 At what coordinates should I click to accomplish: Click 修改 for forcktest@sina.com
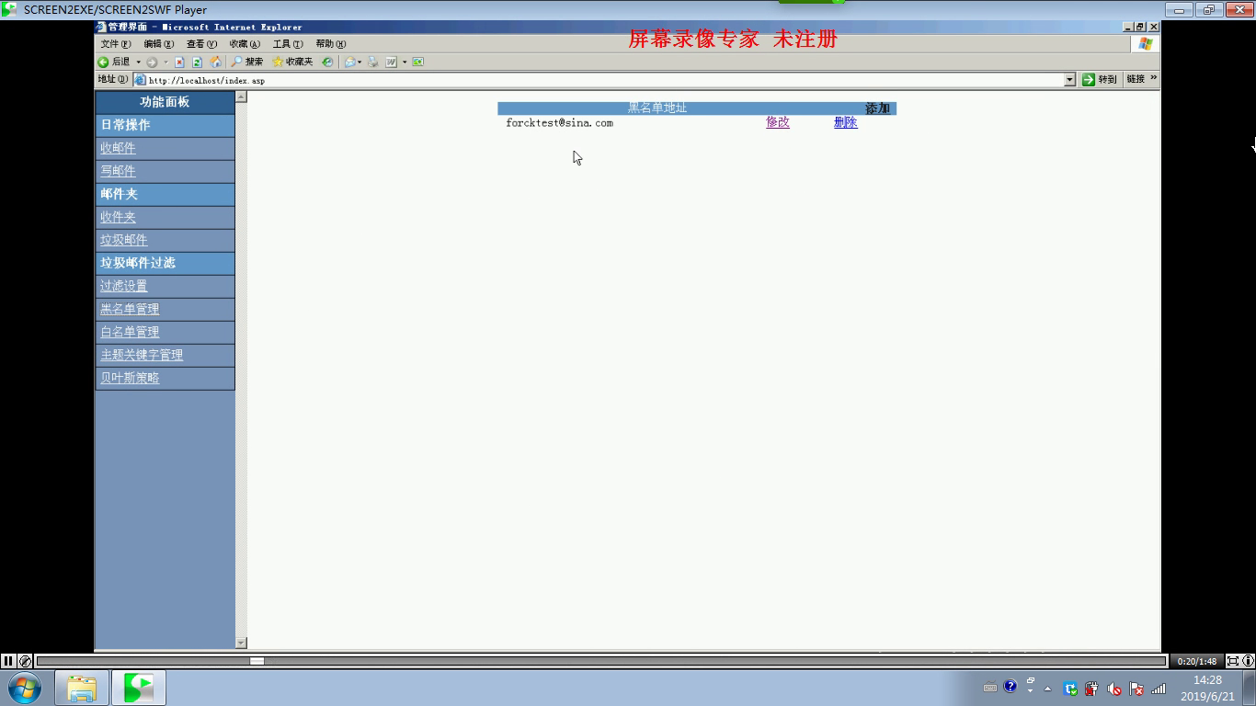pos(778,122)
